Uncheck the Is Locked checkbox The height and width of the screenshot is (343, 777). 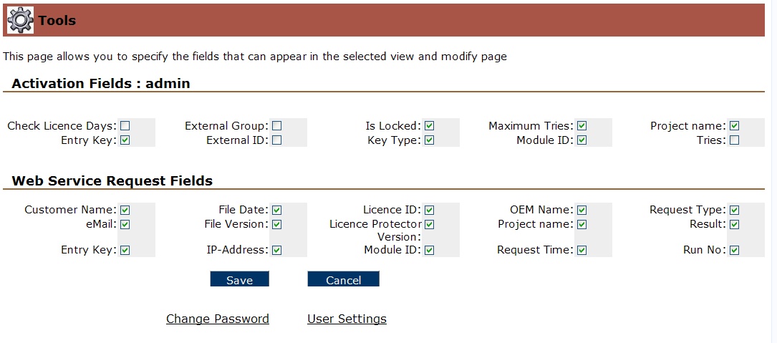point(429,126)
